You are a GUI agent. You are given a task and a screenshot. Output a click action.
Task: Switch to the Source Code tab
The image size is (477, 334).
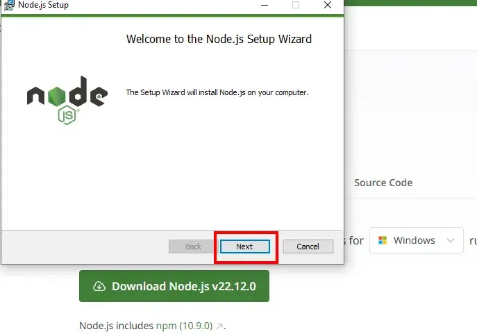[383, 183]
